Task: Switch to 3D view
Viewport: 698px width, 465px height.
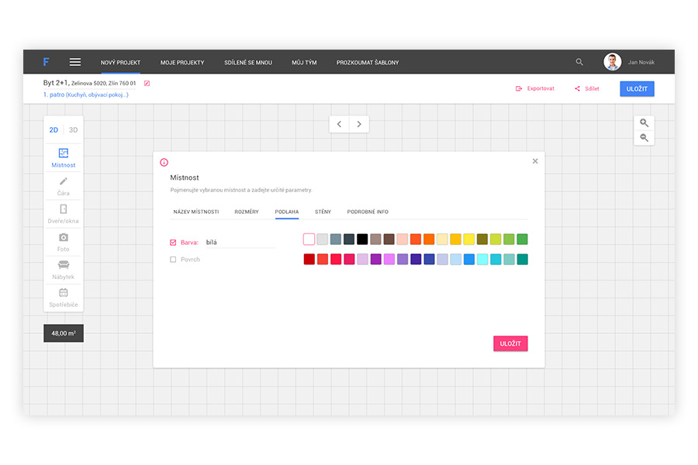Action: pyautogui.click(x=74, y=130)
